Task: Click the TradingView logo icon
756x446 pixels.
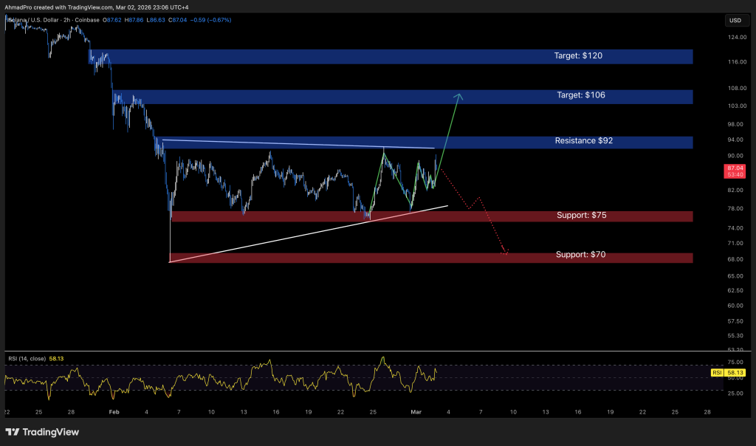Action: point(13,432)
